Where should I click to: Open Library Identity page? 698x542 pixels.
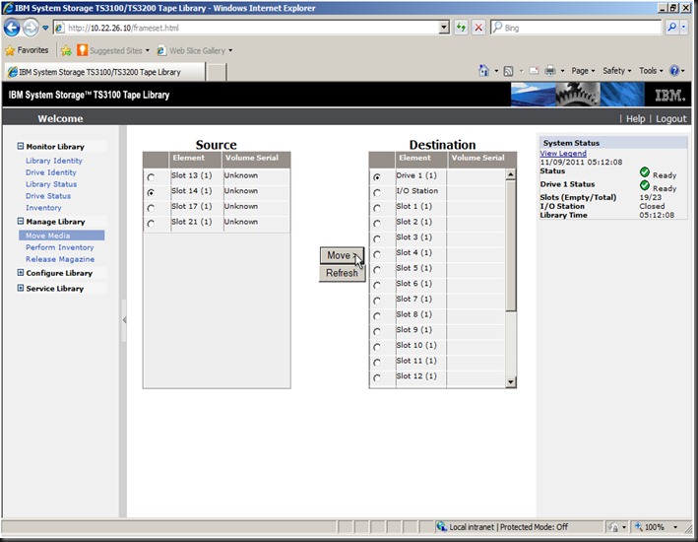click(54, 161)
